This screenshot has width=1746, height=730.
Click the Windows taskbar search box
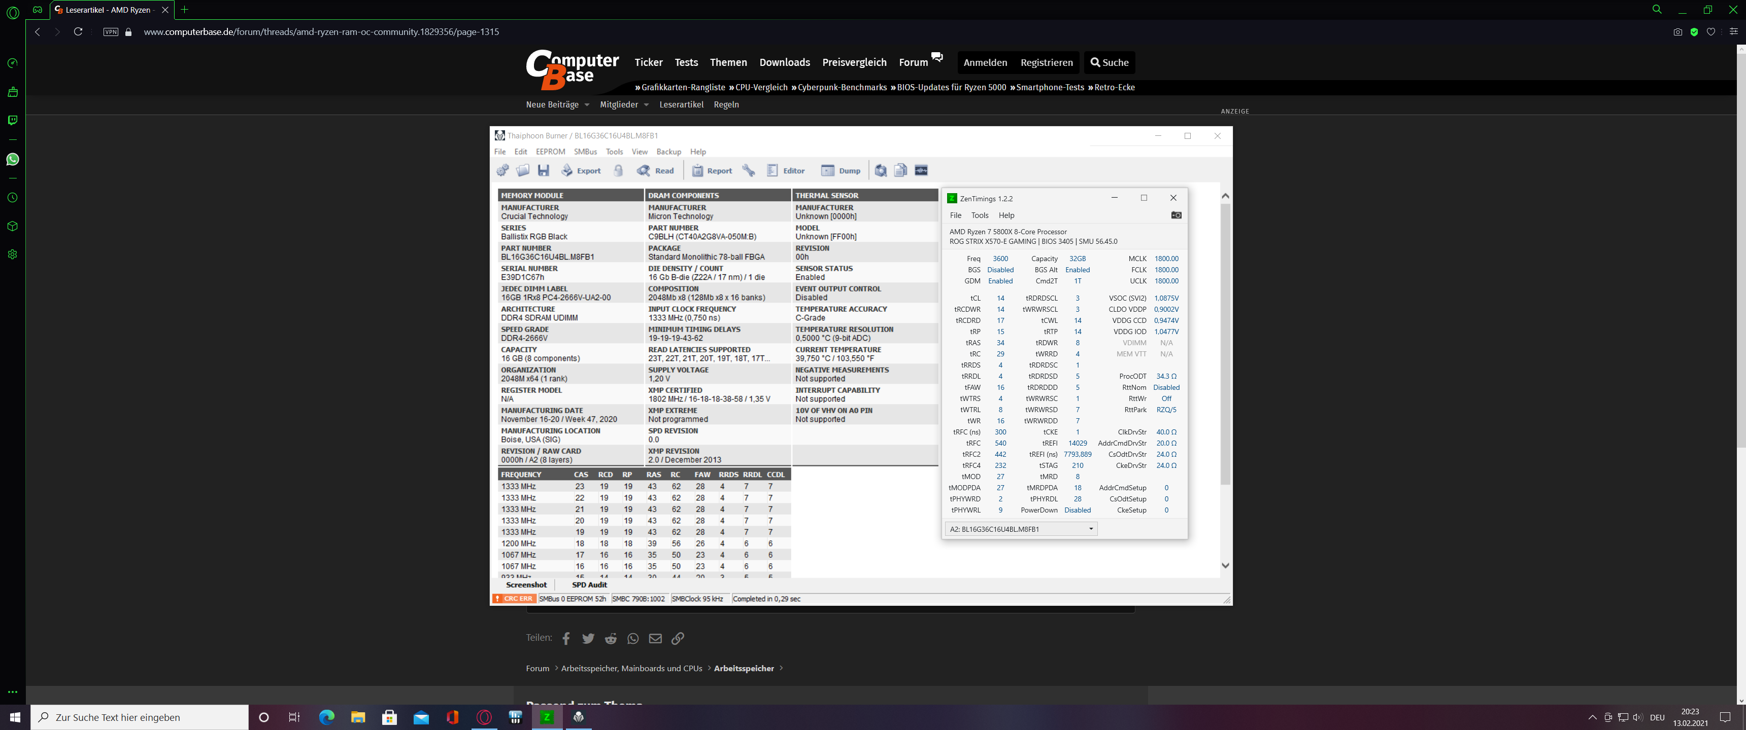tap(139, 717)
